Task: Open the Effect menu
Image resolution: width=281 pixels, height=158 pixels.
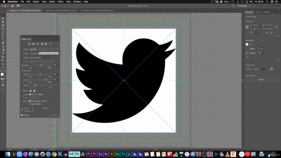Action: (61, 2)
